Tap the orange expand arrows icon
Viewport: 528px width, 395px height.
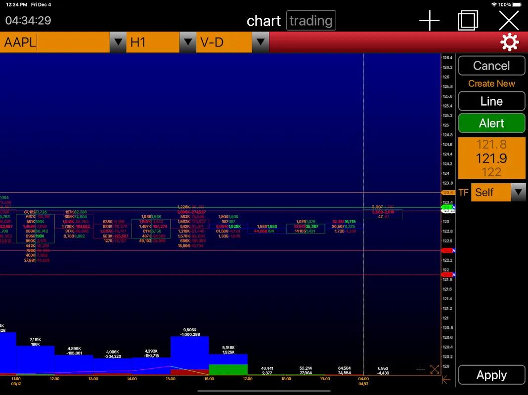click(x=435, y=369)
